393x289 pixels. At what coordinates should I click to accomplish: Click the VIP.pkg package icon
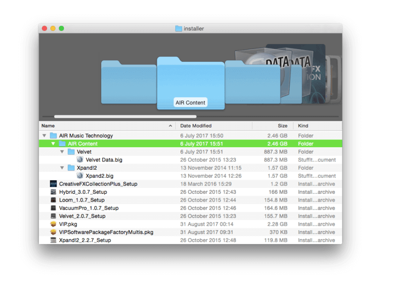pyautogui.click(x=53, y=224)
